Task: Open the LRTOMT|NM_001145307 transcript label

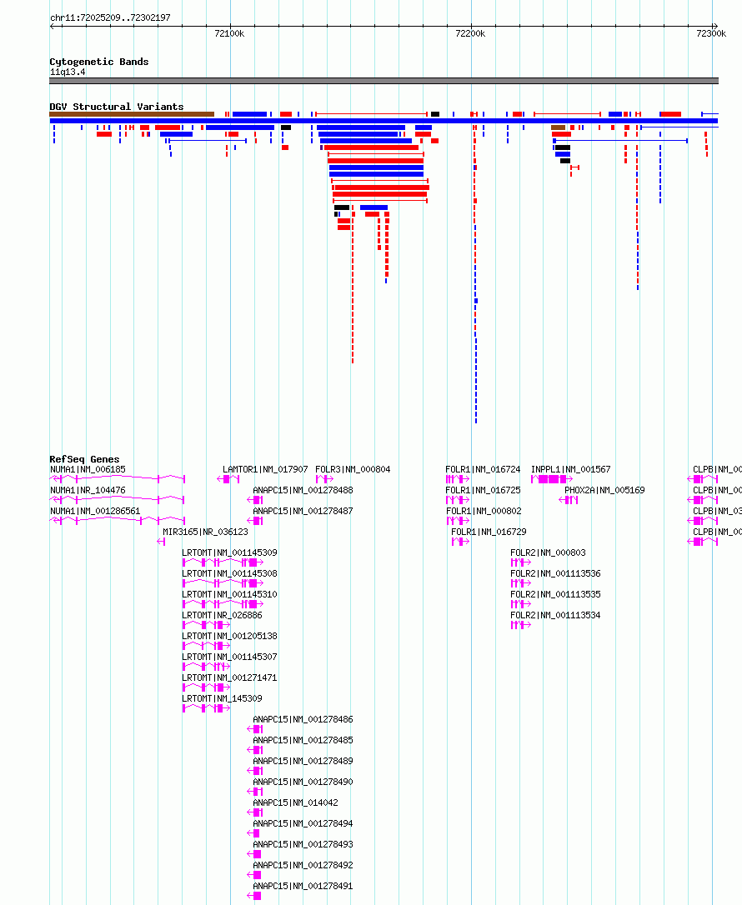Action: coord(230,657)
